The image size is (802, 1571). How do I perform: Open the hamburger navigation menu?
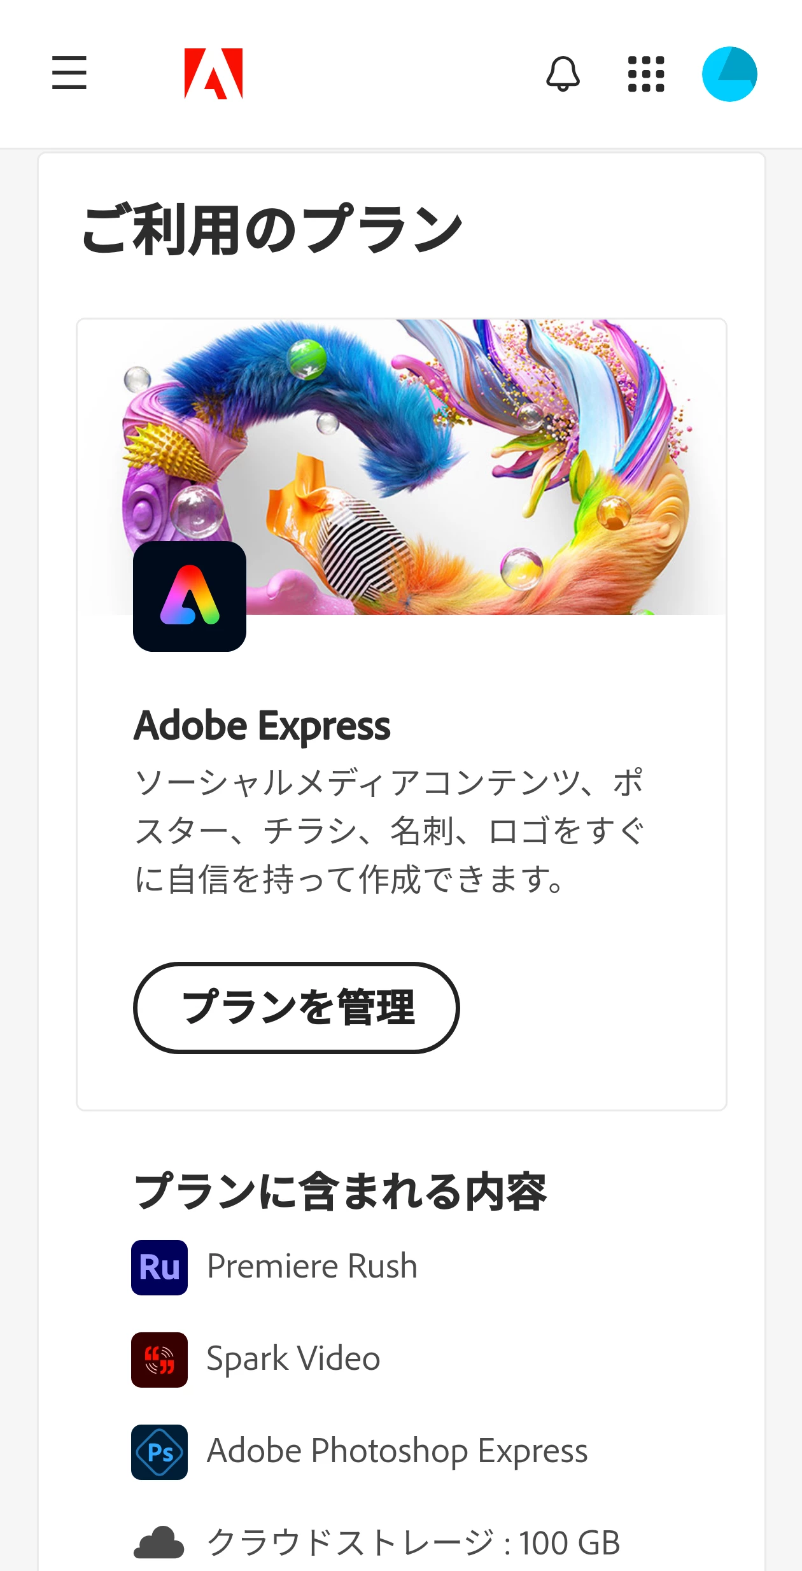[69, 73]
